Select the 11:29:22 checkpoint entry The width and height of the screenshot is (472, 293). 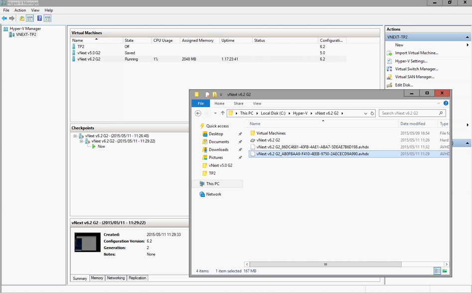[x=124, y=141]
